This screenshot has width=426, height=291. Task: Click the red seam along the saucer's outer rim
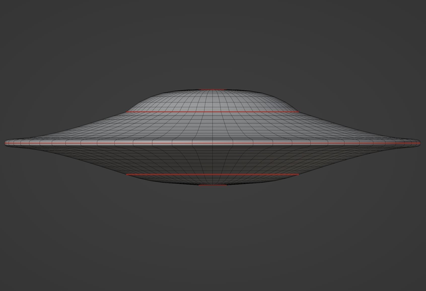[213, 143]
